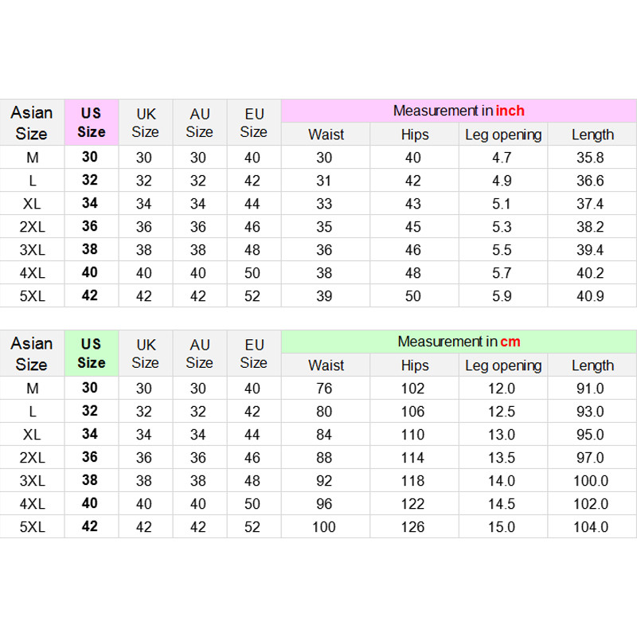Click the leg opening value 5.9
The height and width of the screenshot is (637, 637).
(x=502, y=295)
